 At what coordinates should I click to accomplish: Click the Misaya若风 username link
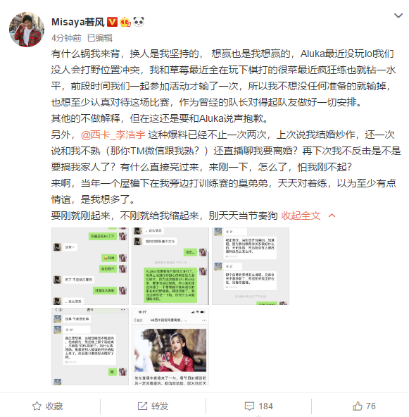tap(77, 22)
